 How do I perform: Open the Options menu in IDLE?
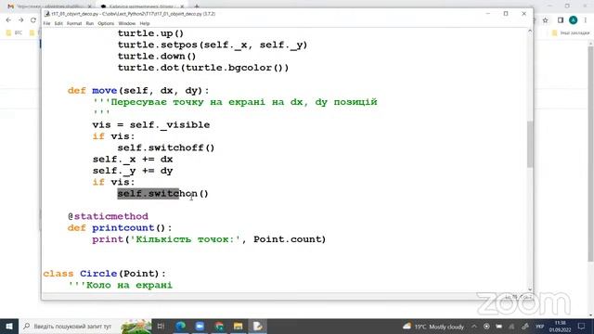(106, 23)
